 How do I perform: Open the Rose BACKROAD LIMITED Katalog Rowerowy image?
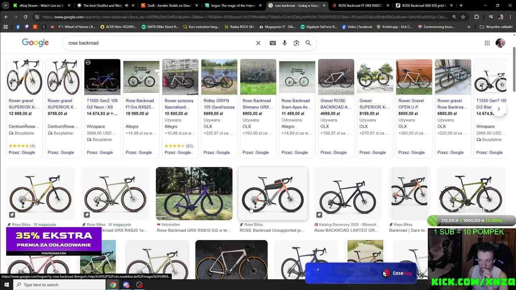coord(347,194)
